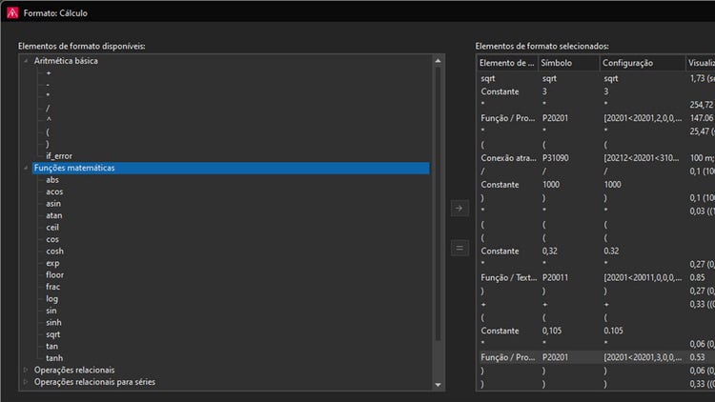Pick the tanh function from list

pyautogui.click(x=54, y=358)
